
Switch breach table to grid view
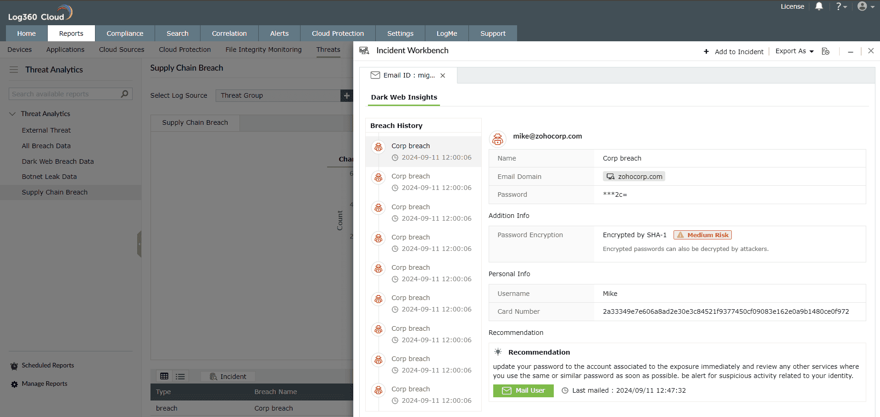[164, 376]
